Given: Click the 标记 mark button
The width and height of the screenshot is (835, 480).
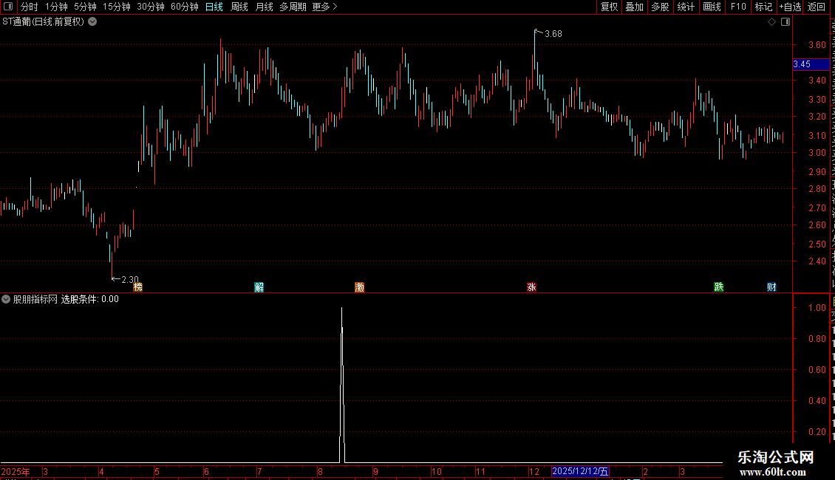Looking at the screenshot, I should (x=763, y=7).
